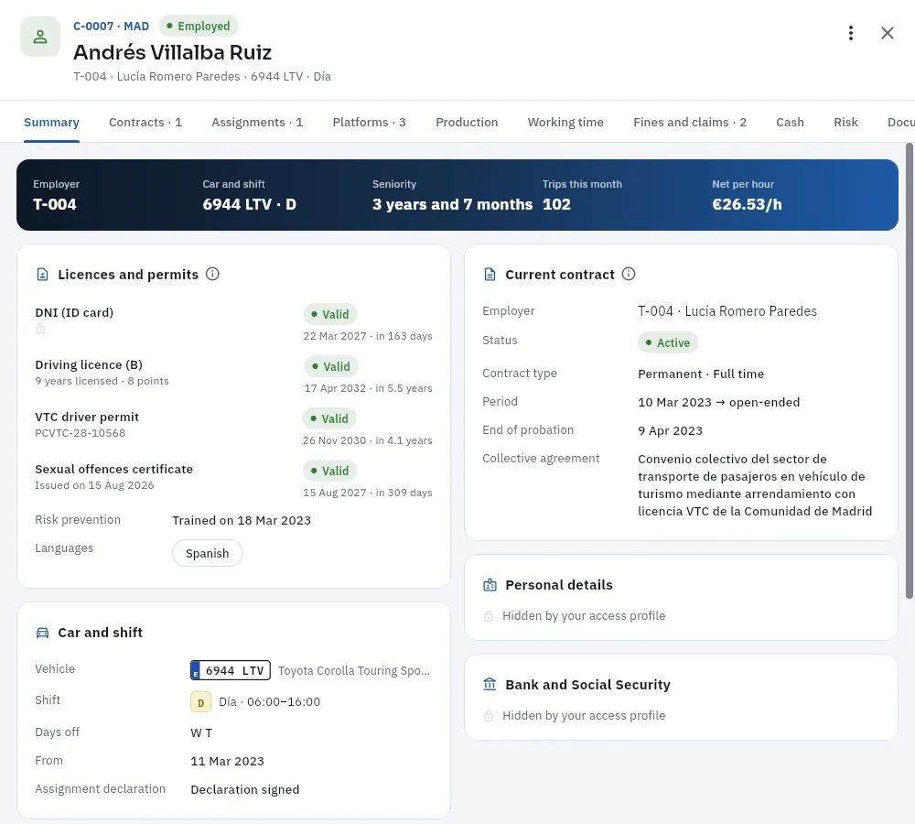Image resolution: width=915 pixels, height=824 pixels.
Task: Click the Active contract status badge
Action: pos(668,342)
